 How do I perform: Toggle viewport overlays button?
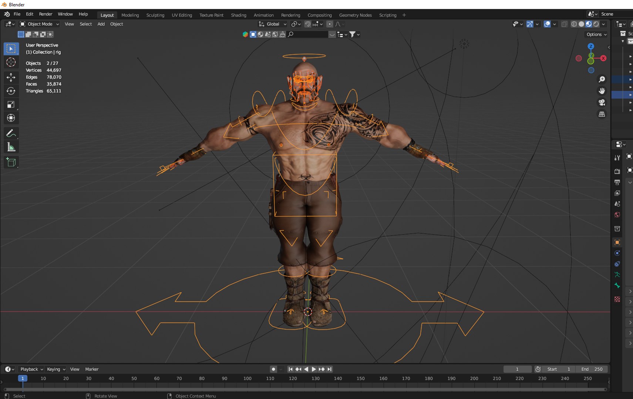coord(547,24)
